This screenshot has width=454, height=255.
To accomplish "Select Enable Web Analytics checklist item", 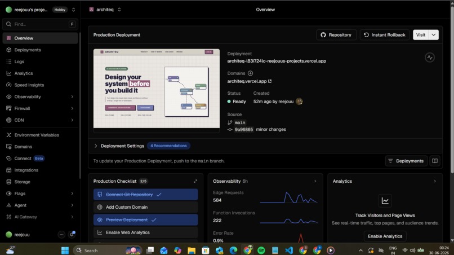I will [146, 232].
